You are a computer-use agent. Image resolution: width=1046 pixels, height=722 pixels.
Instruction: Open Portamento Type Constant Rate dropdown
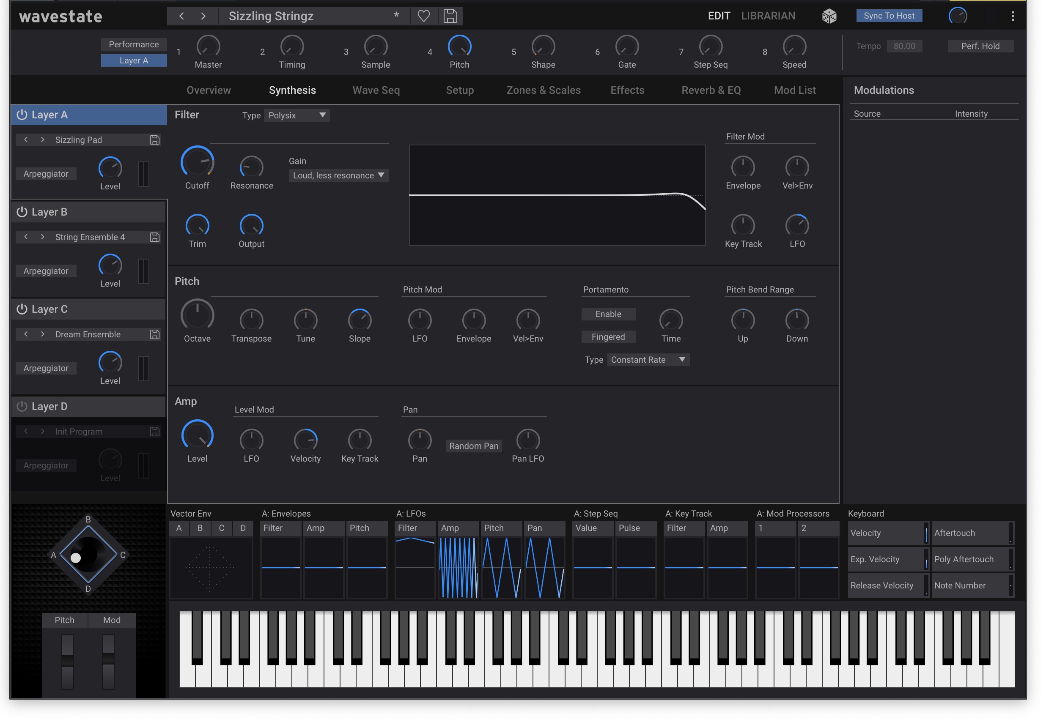[647, 360]
